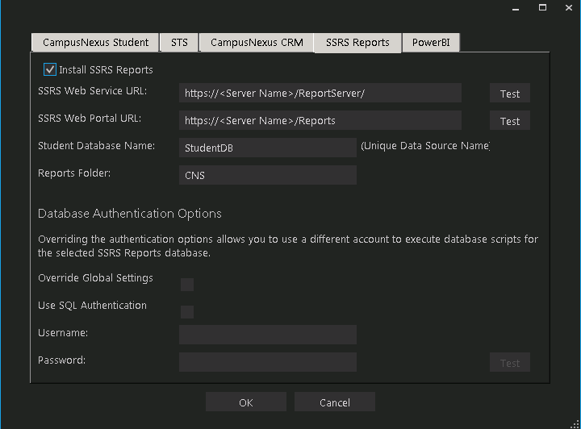581x429 pixels.
Task: Tick the Use SQL Authentication checkbox
Action: (x=187, y=312)
